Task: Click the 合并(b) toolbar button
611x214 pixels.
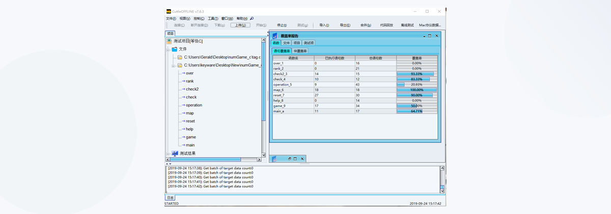Action: [366, 25]
